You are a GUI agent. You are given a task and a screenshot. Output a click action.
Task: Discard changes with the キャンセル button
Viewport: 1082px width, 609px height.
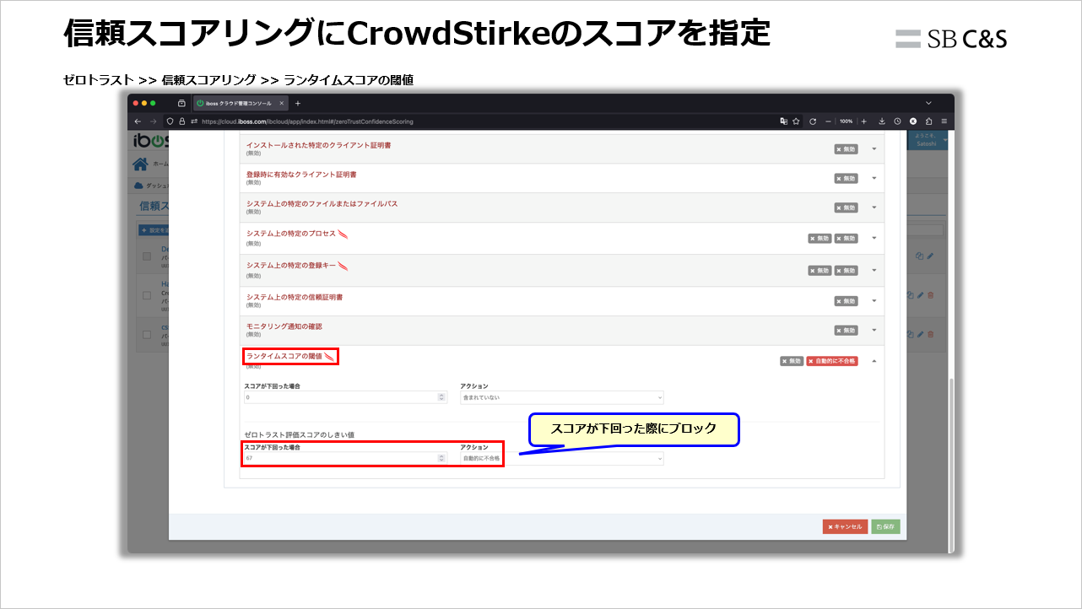[x=844, y=526]
